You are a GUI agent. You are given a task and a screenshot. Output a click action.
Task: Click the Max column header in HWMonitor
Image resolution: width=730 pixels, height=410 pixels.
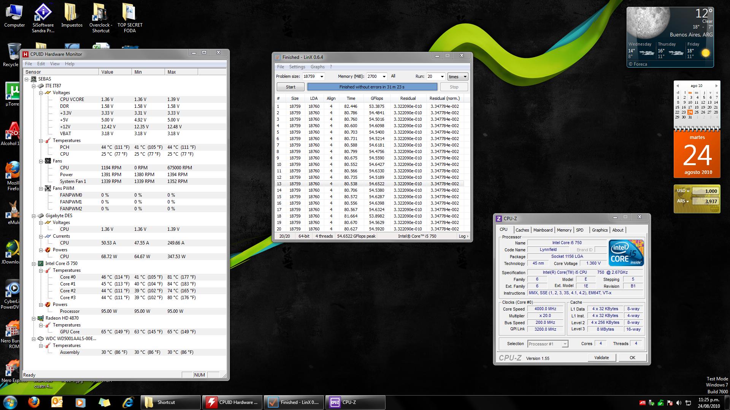coord(181,72)
